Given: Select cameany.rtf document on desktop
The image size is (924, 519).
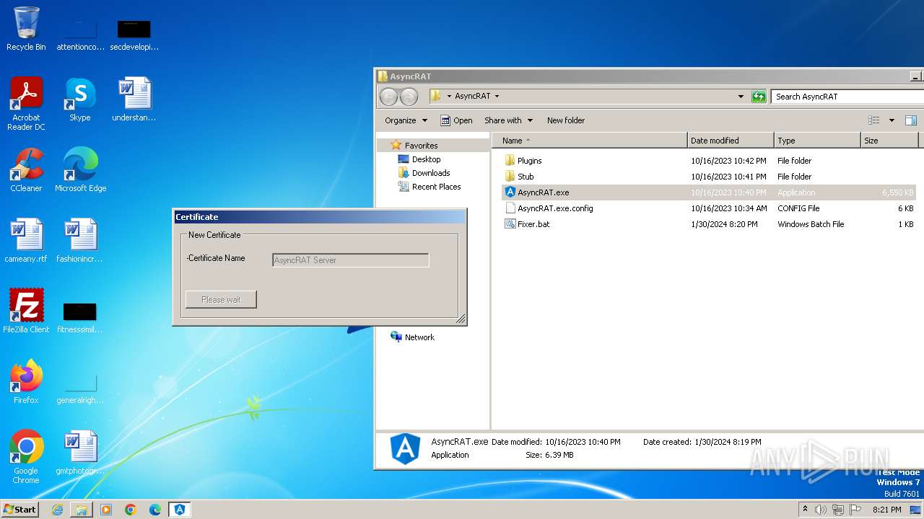Looking at the screenshot, I should (x=26, y=241).
